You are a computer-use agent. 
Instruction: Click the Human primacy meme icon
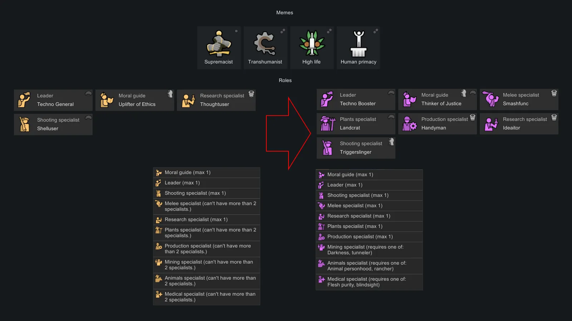(x=358, y=45)
